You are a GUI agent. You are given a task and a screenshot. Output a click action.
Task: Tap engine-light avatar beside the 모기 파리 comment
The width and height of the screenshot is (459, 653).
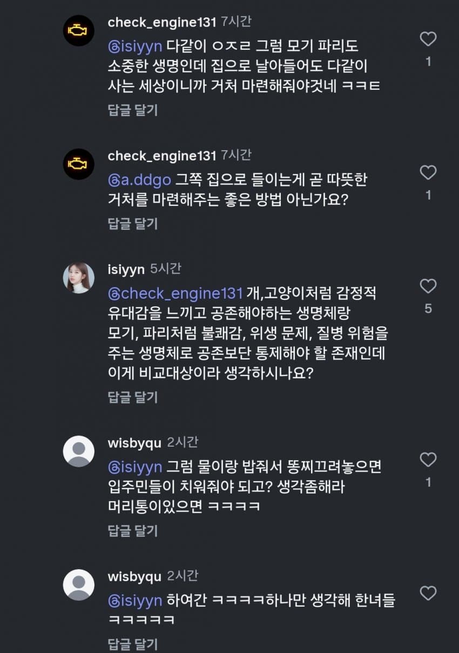point(79,31)
